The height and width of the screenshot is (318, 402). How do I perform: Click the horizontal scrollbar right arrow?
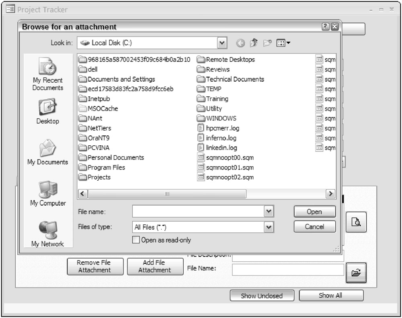[330, 194]
